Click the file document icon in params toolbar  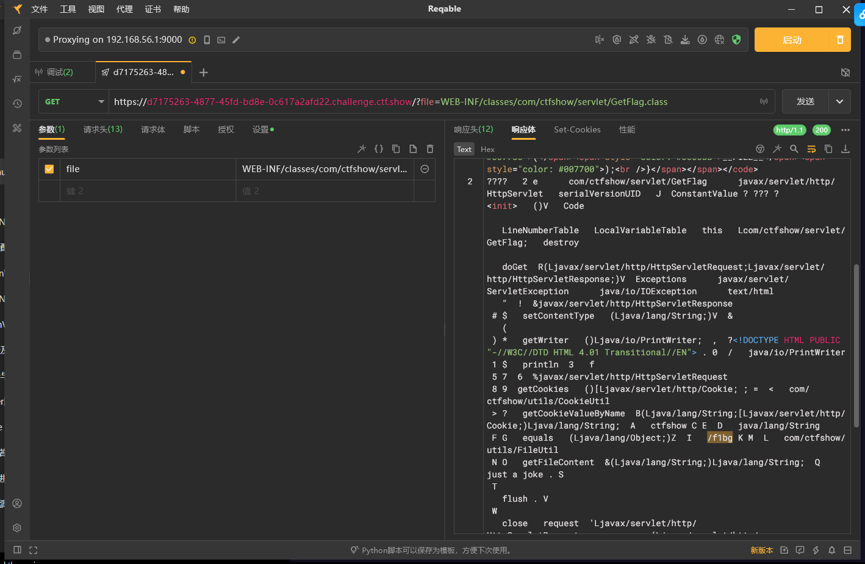(x=413, y=148)
